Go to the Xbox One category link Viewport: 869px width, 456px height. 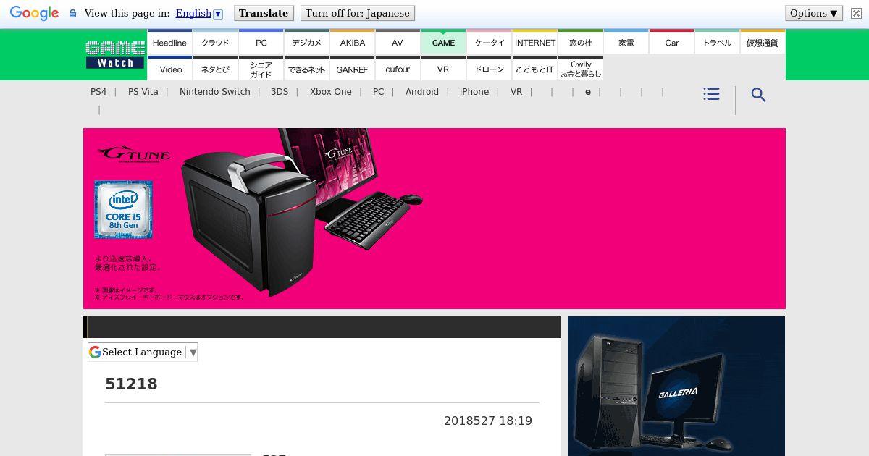331,92
